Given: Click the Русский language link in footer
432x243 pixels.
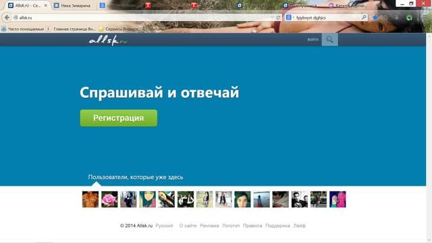Looking at the screenshot, I should pyautogui.click(x=164, y=225).
